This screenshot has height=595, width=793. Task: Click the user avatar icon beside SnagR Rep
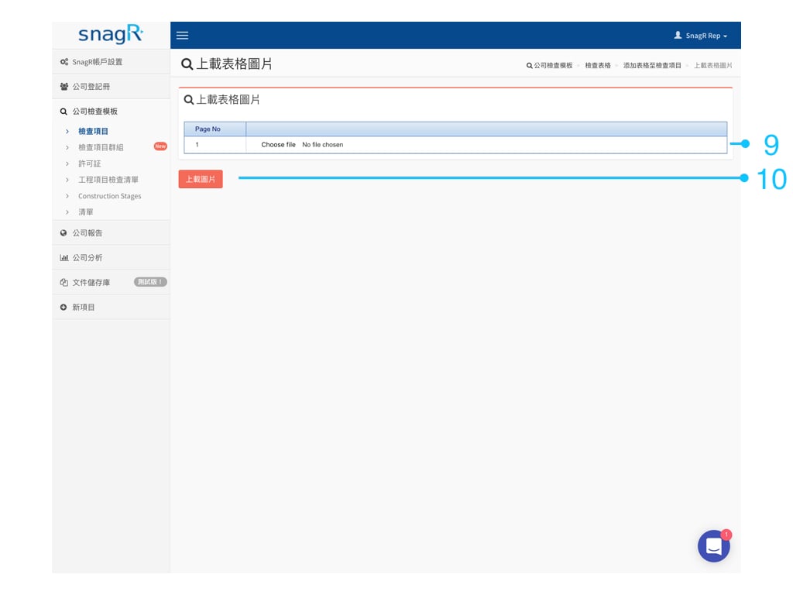tap(678, 35)
